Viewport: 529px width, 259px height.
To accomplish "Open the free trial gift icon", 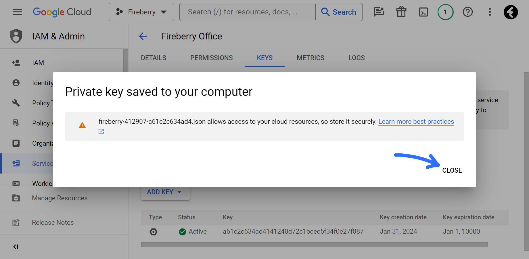I will click(x=401, y=12).
